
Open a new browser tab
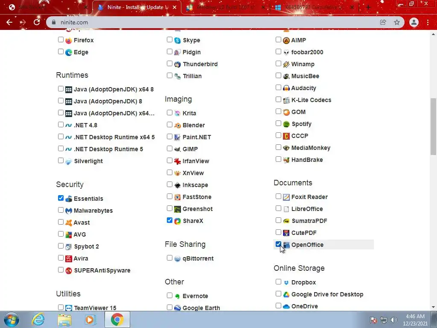pyautogui.click(x=368, y=7)
